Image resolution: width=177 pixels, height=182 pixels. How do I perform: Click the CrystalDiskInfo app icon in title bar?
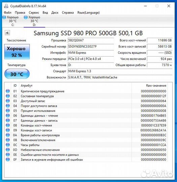[6, 6]
